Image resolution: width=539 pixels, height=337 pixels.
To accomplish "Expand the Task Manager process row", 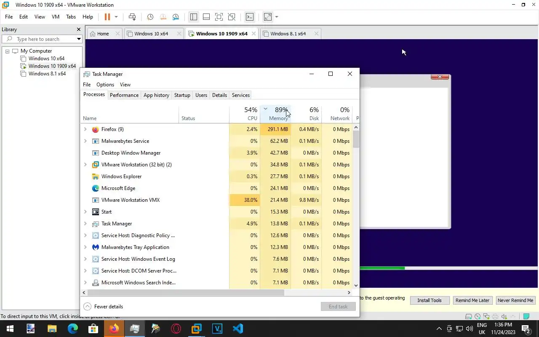I will (x=85, y=224).
